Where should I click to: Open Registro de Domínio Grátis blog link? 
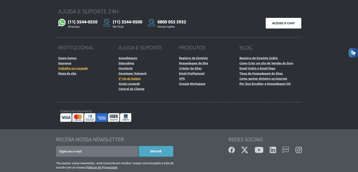click(258, 58)
